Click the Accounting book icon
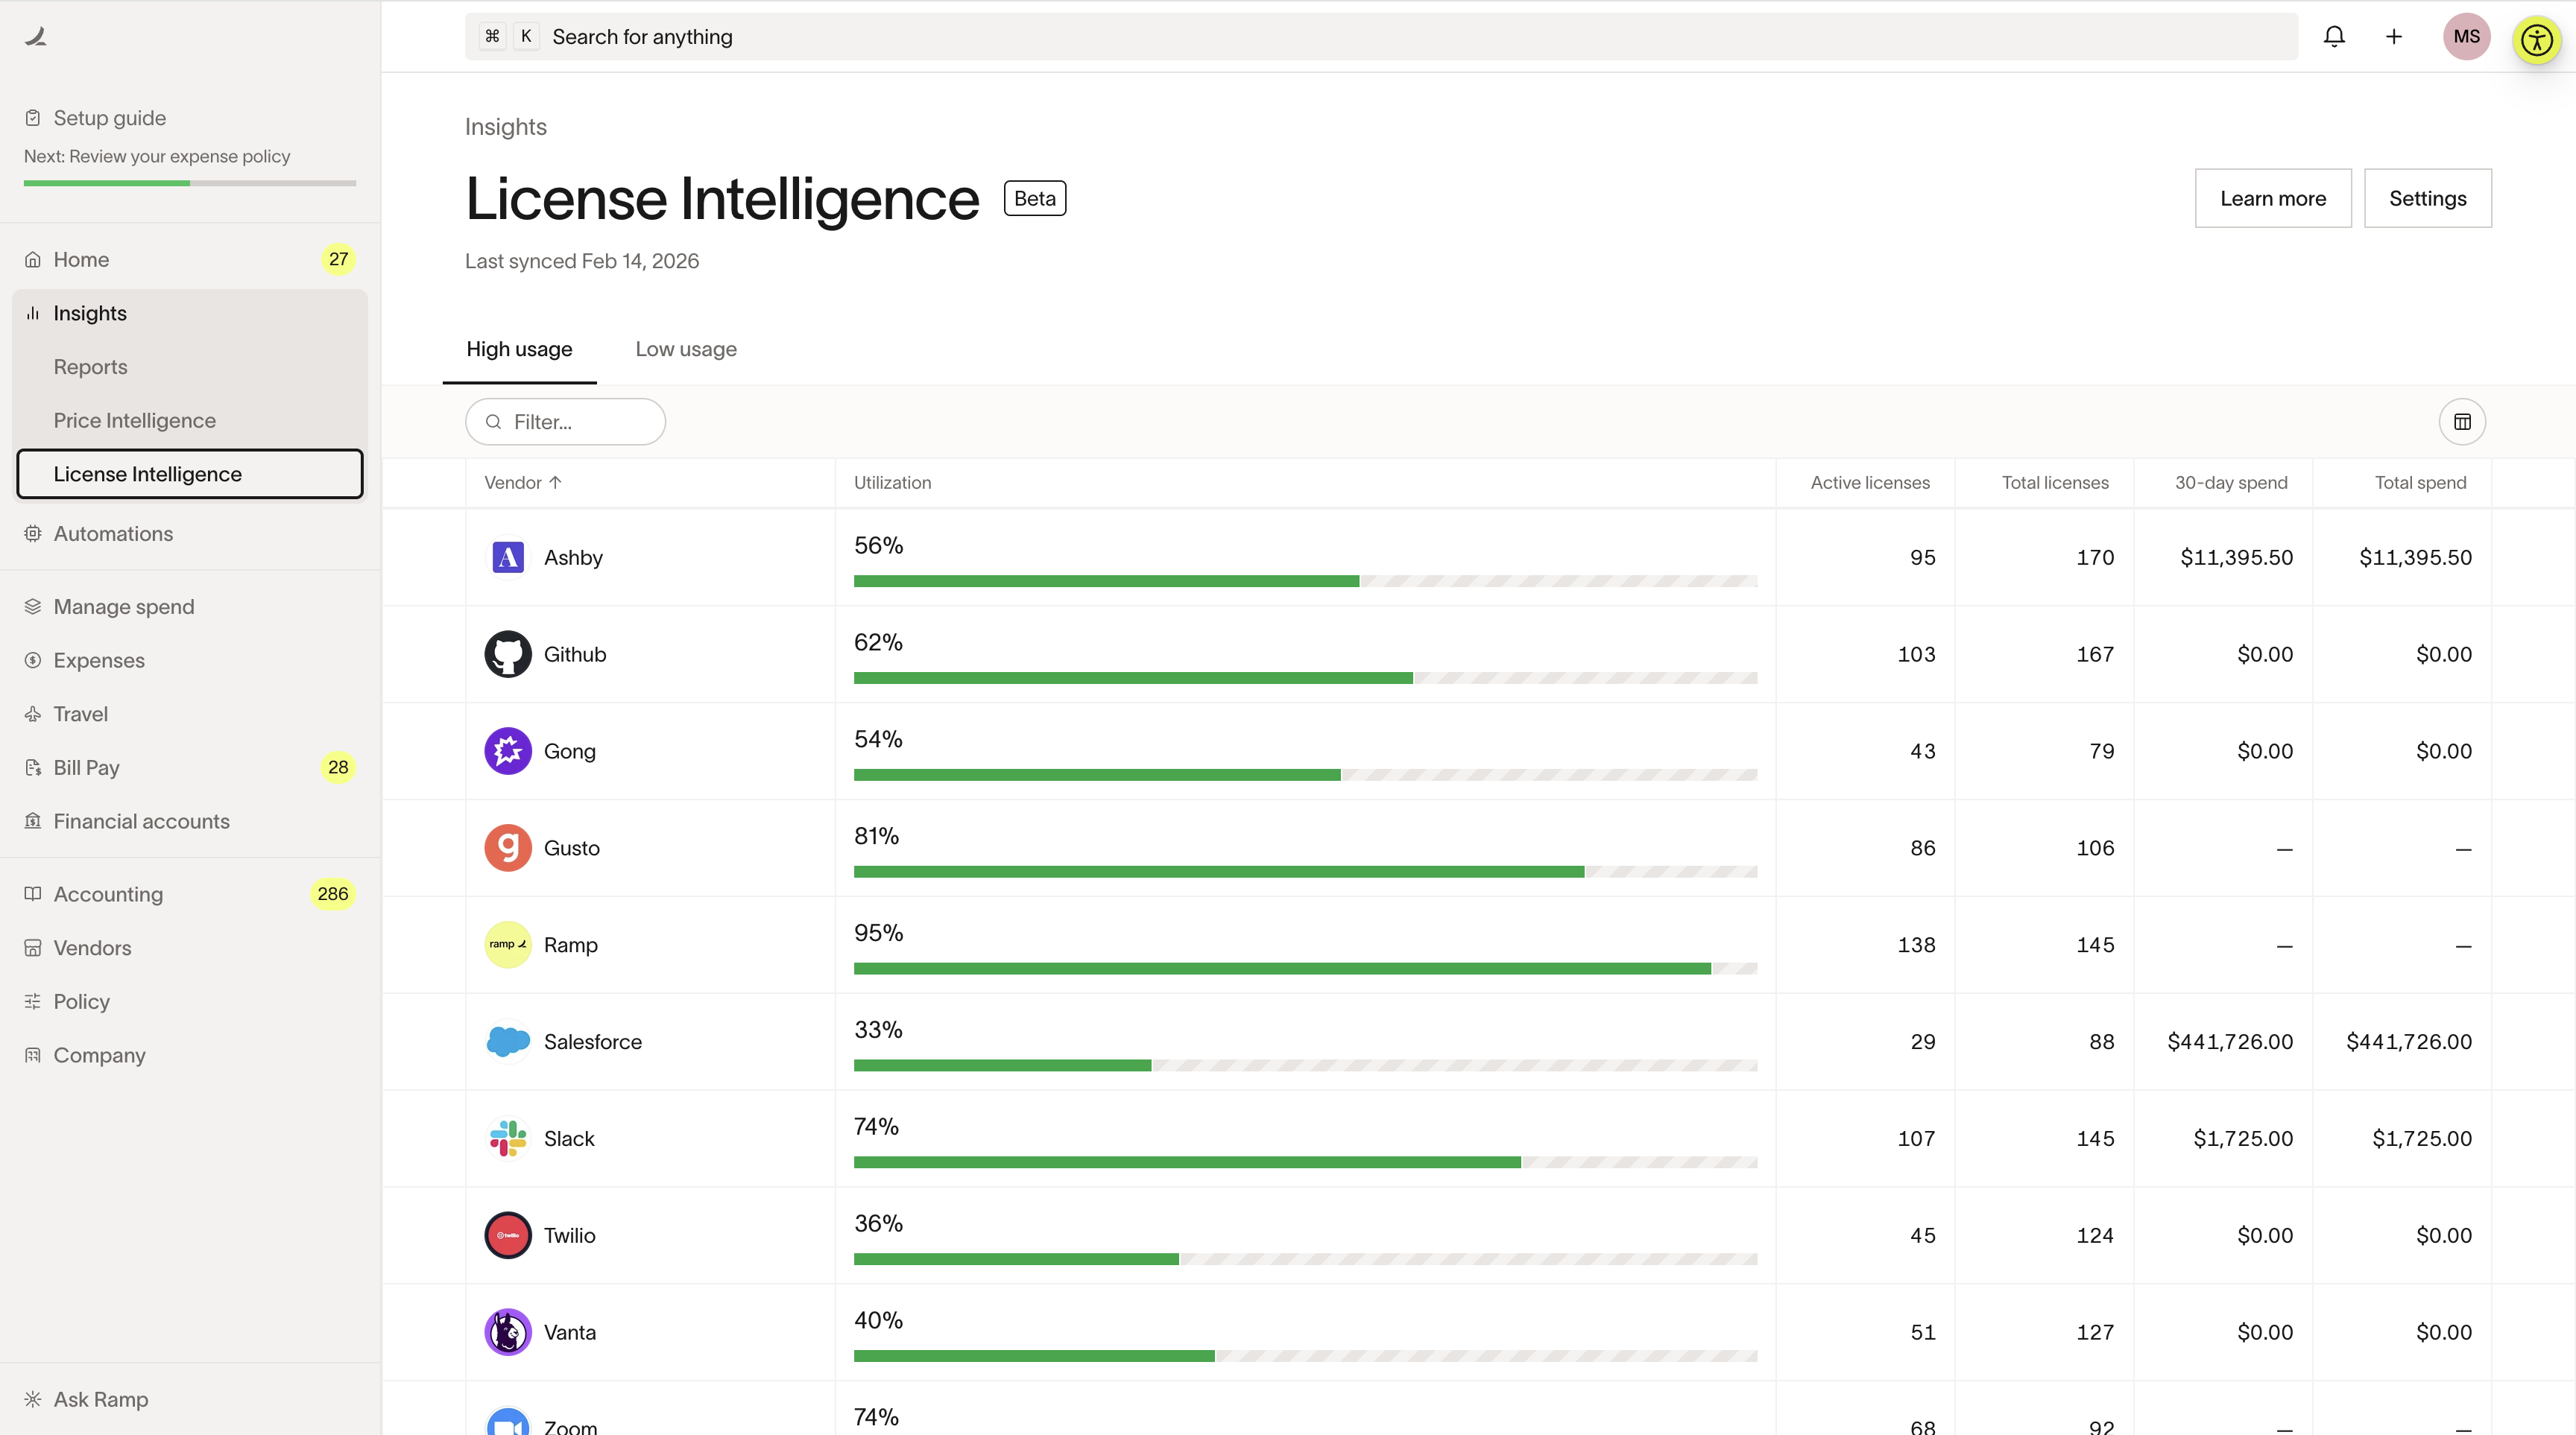2576x1435 pixels. click(x=33, y=893)
